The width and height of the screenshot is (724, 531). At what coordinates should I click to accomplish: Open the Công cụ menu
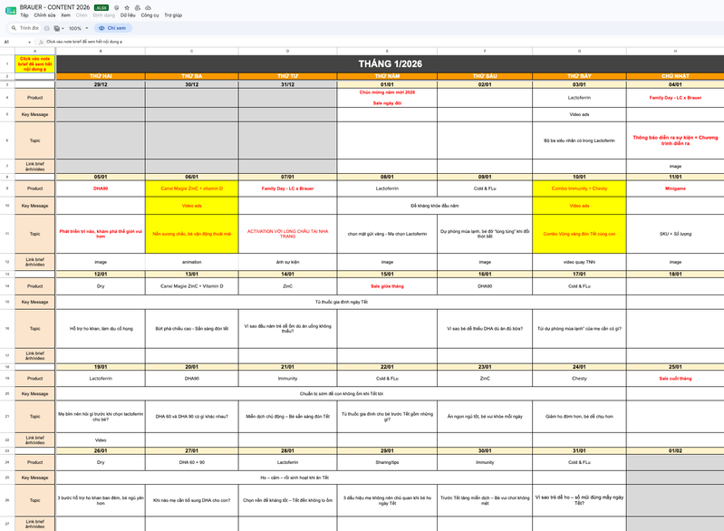tap(150, 15)
